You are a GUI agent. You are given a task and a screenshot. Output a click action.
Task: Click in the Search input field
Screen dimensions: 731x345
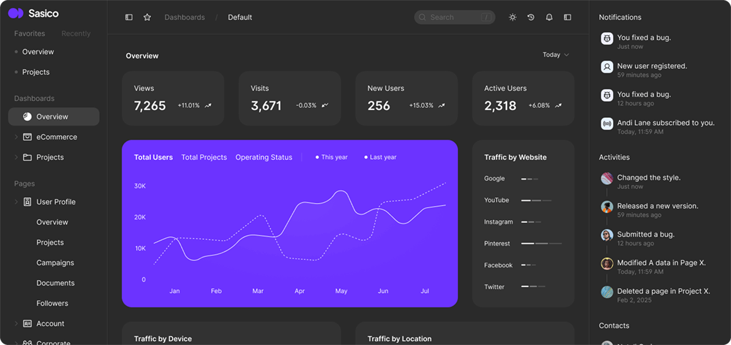pyautogui.click(x=455, y=17)
